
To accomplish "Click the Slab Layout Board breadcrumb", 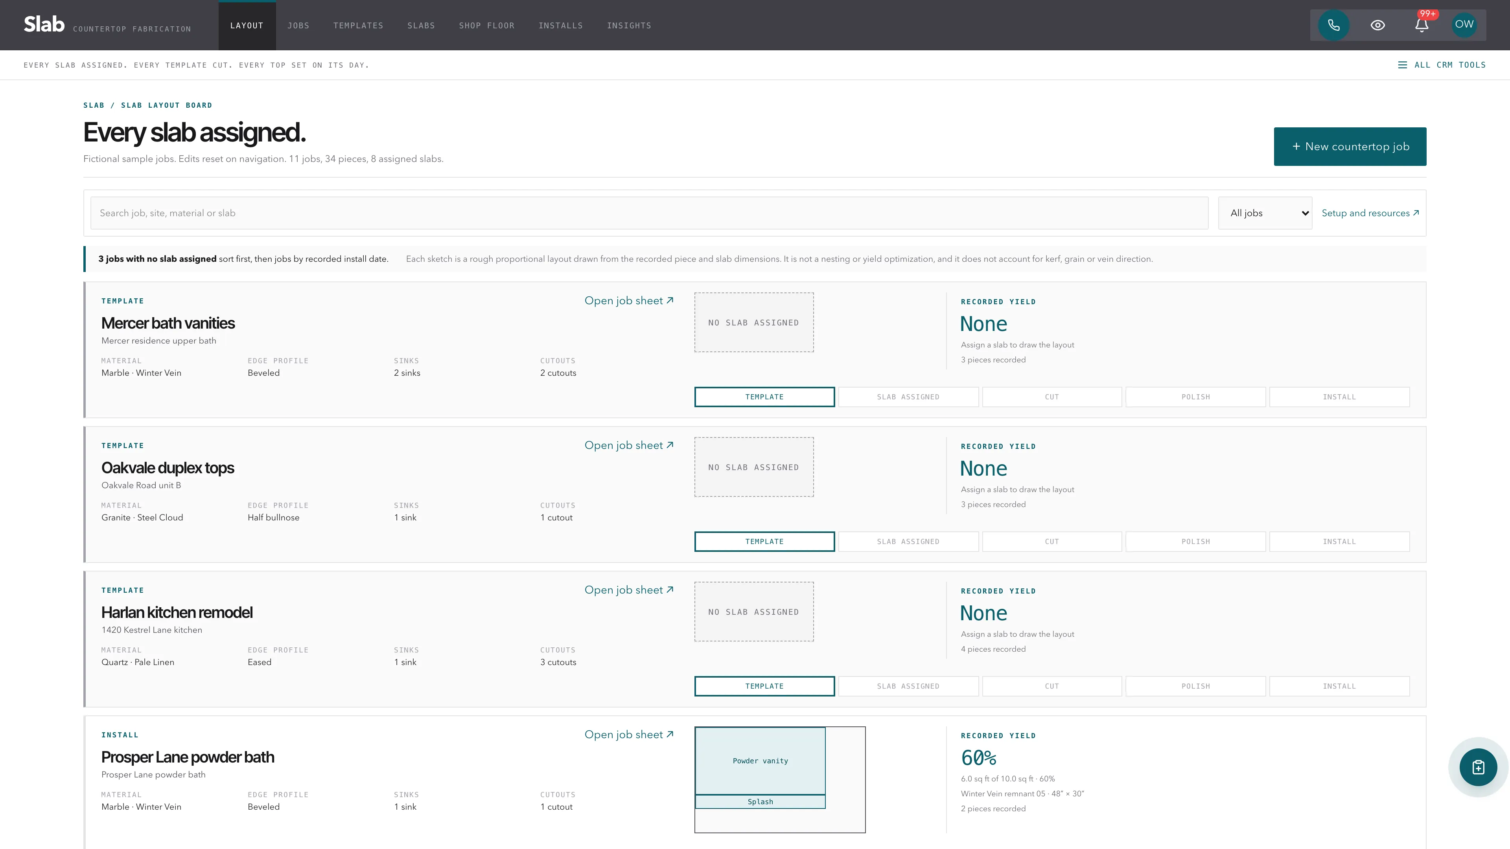I will pyautogui.click(x=166, y=105).
